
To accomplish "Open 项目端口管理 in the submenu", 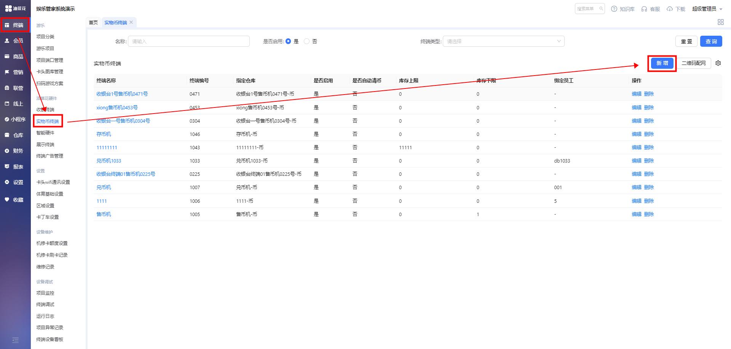I will (x=50, y=60).
